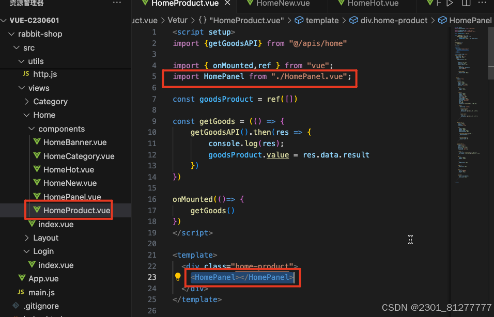Open HomeHot.vue in explorer tree
Viewport: 494px width, 317px height.
point(69,170)
